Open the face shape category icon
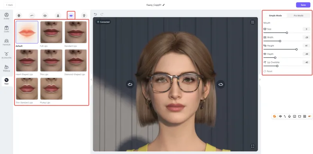 pos(19,15)
